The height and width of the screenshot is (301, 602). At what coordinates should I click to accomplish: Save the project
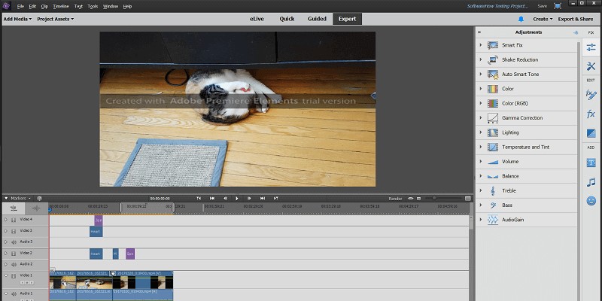(542, 6)
